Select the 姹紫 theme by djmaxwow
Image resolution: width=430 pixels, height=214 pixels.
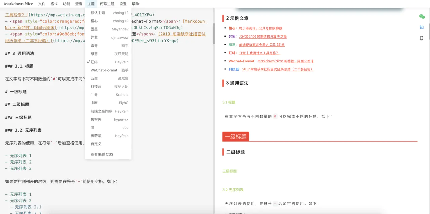click(108, 38)
